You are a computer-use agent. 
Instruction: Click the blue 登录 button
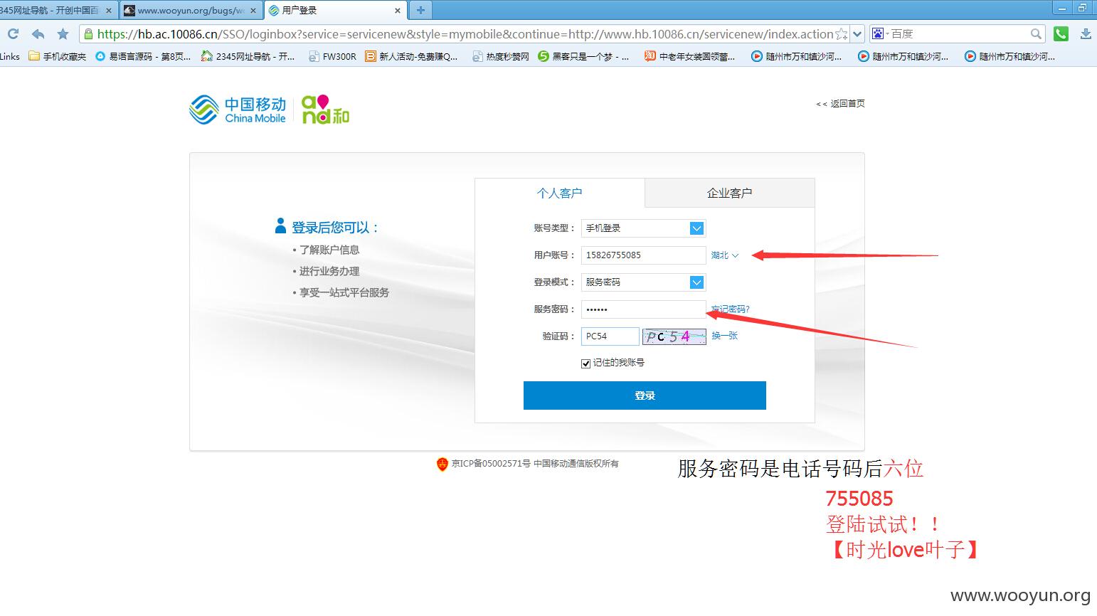pos(645,395)
